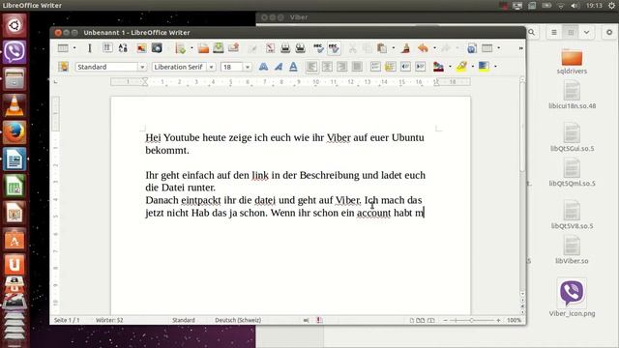Expand the font size dropdown arrow
Screen dimensions: 619x348
pyautogui.click(x=248, y=67)
